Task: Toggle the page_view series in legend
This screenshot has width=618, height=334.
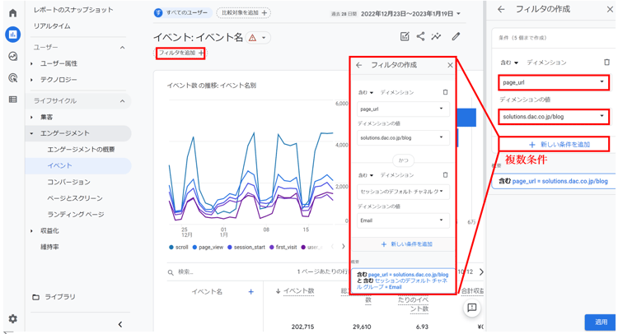Action: pos(208,247)
